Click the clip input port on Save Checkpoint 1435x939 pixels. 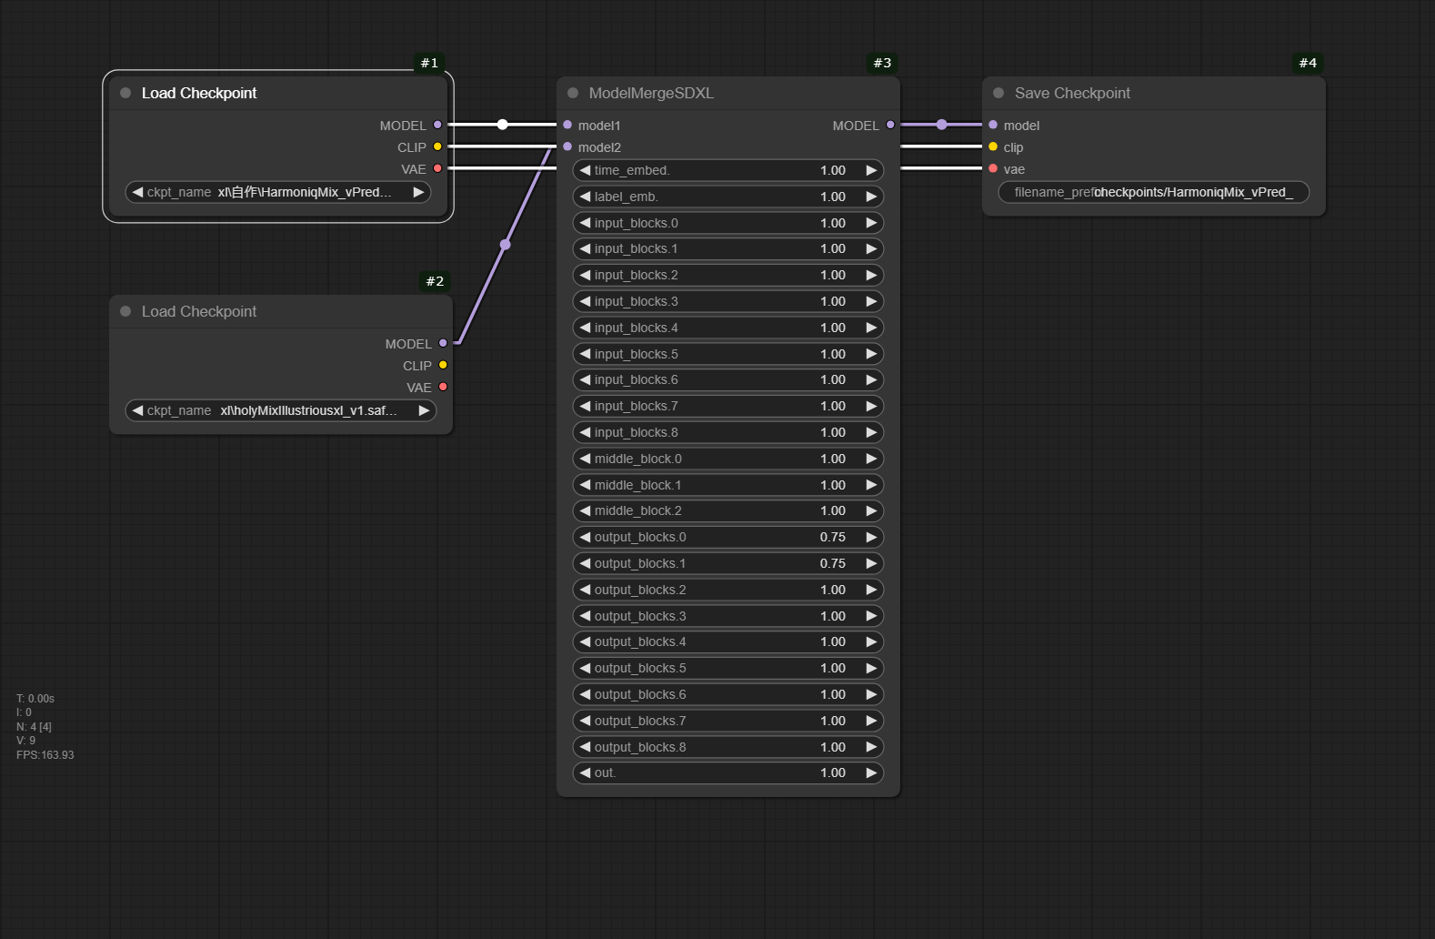pos(993,146)
